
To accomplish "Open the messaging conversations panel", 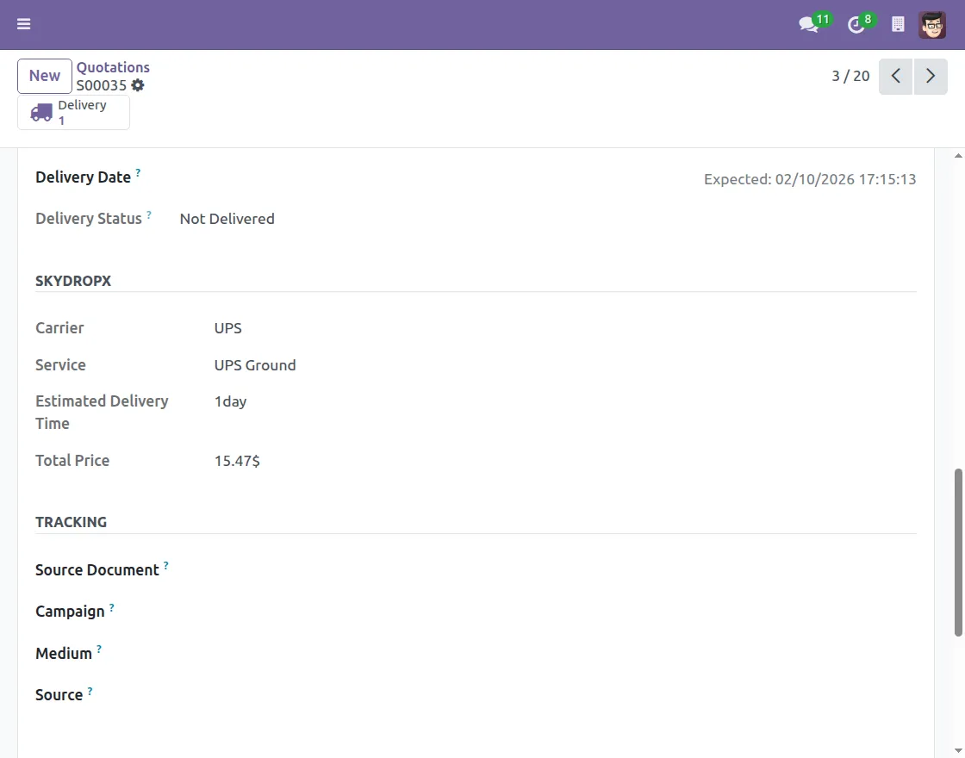I will click(x=808, y=25).
